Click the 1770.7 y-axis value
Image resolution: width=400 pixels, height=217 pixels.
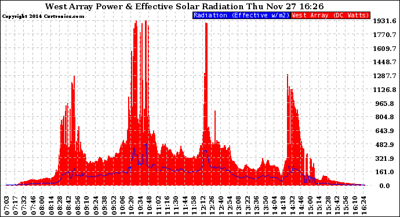(x=385, y=35)
